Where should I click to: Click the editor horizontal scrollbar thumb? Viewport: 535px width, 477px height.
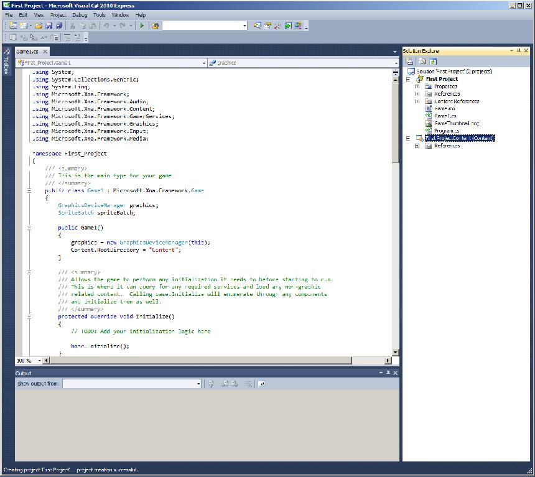(200, 361)
